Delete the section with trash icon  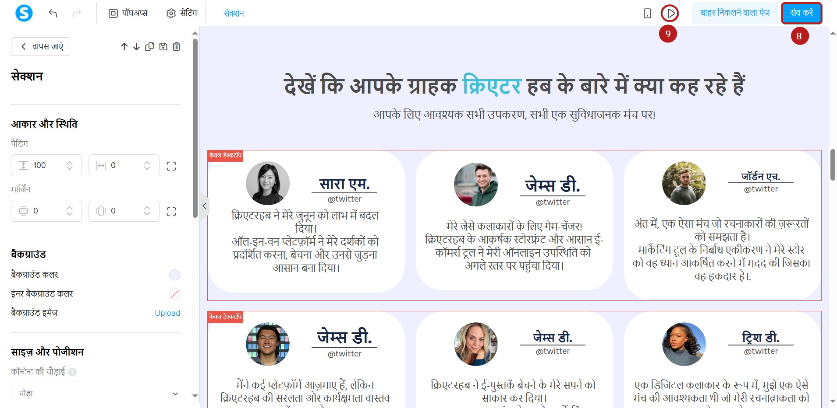176,46
